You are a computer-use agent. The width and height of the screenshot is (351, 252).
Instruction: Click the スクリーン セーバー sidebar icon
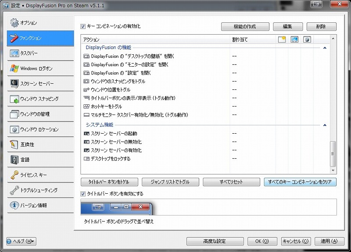14,83
